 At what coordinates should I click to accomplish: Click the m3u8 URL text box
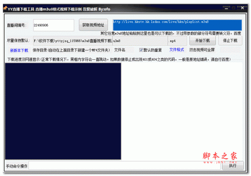click(177, 25)
